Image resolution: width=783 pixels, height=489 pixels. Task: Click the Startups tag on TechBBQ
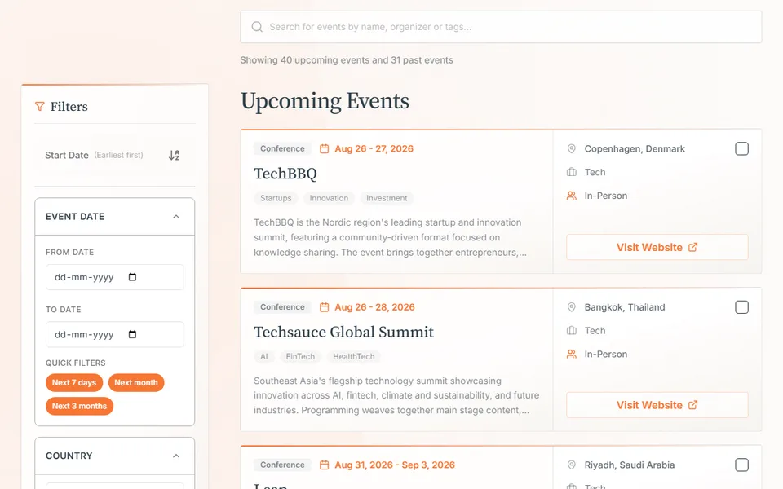coord(276,198)
